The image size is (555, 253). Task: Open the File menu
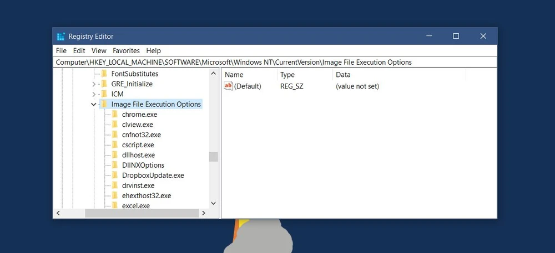[61, 51]
